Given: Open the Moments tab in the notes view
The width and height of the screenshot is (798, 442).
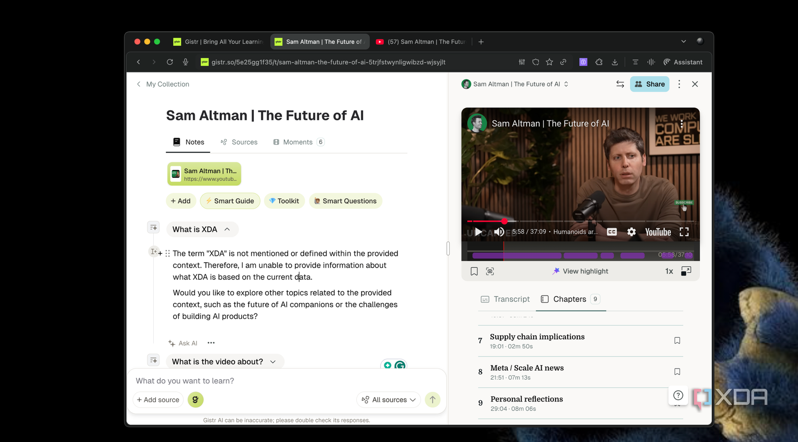Looking at the screenshot, I should (x=297, y=142).
